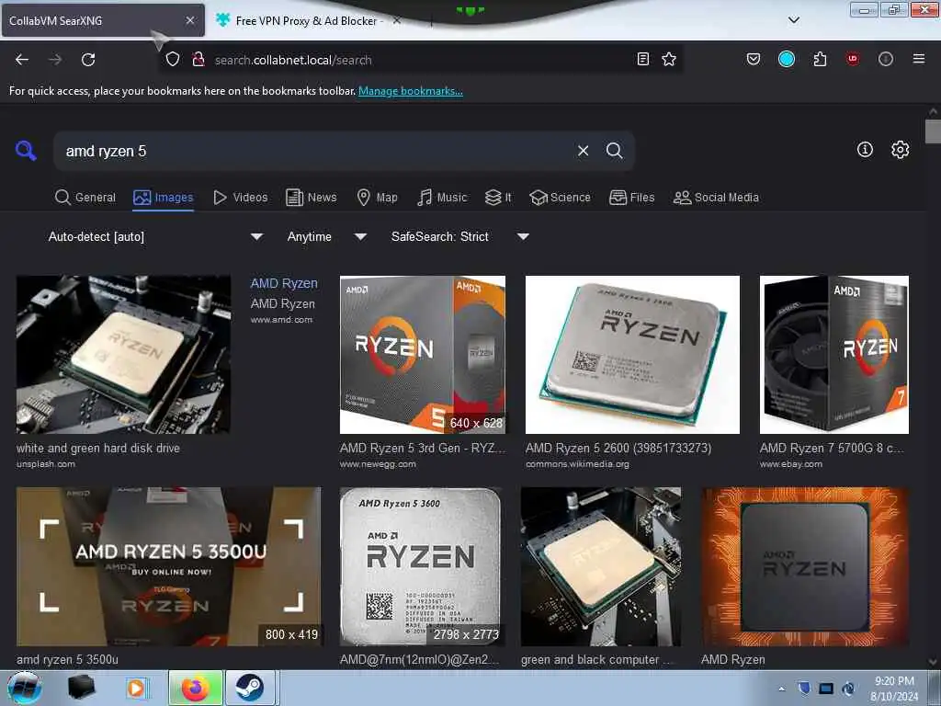Close the CollabVM SearXNG tab
The image size is (941, 706).
pyautogui.click(x=189, y=20)
